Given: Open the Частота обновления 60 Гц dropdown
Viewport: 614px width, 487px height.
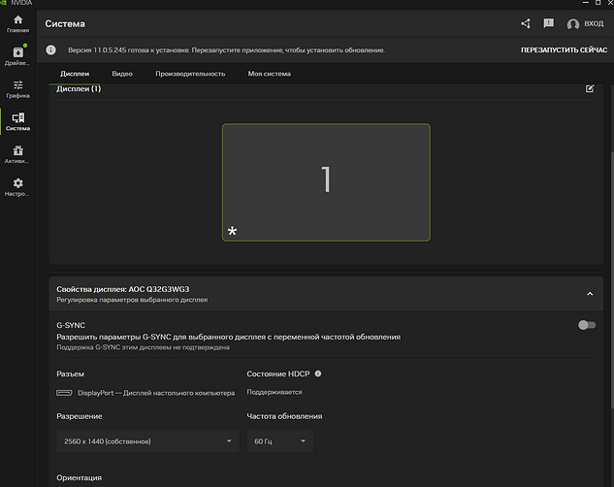Looking at the screenshot, I should pyautogui.click(x=280, y=441).
